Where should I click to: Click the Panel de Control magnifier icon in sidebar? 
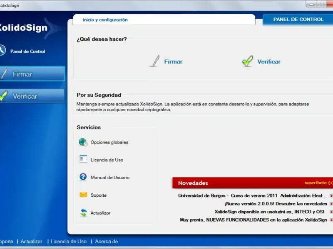pyautogui.click(x=2, y=50)
